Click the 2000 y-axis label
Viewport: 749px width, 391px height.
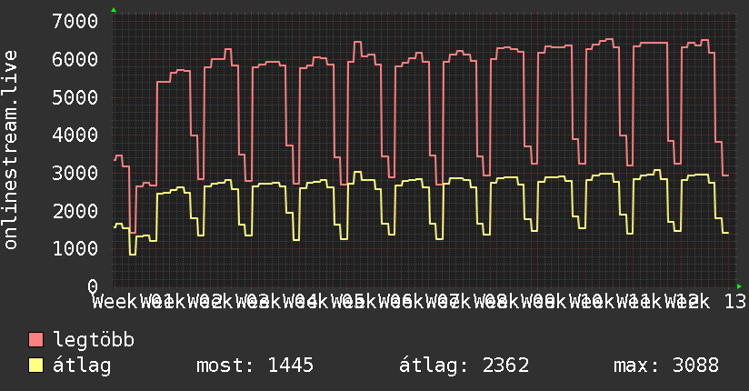[x=75, y=211]
